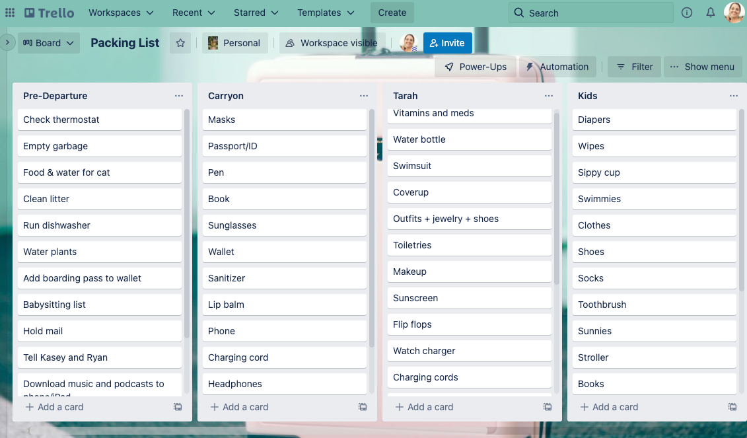Create card from template in Kids list
Viewport: 747px width, 438px height.
[732, 407]
